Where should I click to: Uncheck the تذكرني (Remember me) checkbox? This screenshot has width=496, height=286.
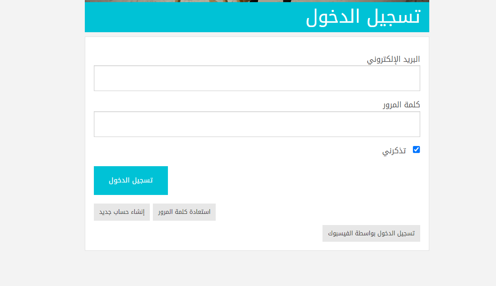[x=416, y=149]
